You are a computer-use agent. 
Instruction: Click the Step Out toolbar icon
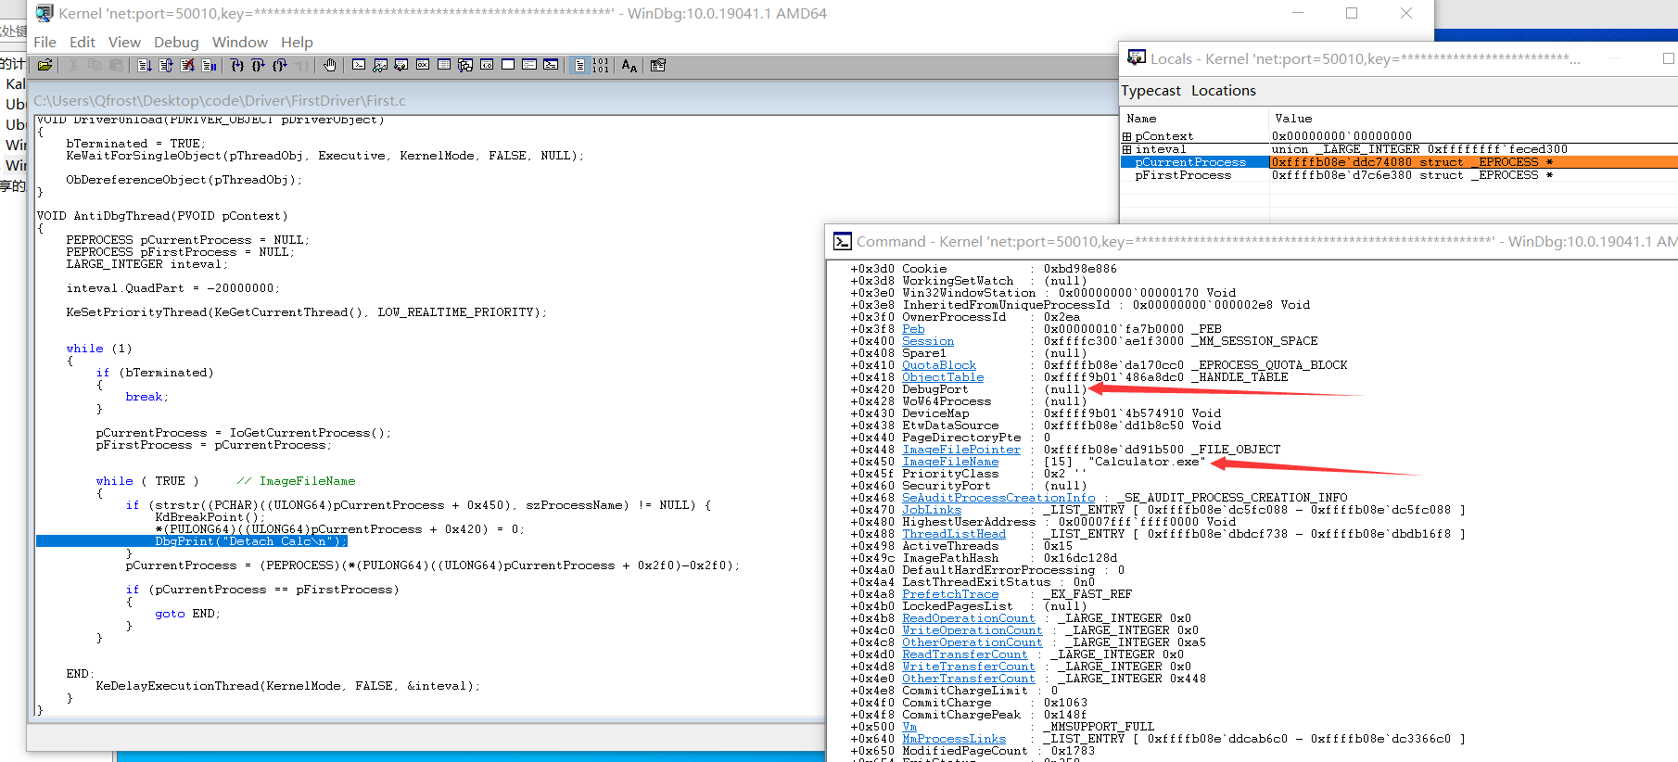tap(280, 65)
